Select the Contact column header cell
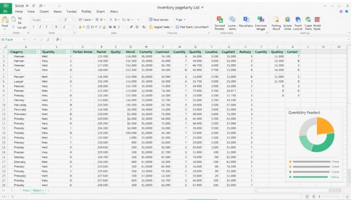The image size is (351, 200). click(x=292, y=52)
